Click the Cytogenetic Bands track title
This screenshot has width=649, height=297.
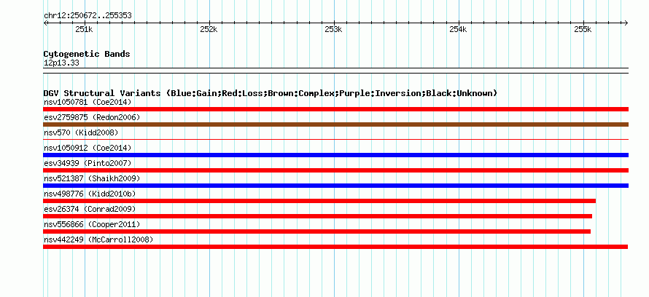87,54
